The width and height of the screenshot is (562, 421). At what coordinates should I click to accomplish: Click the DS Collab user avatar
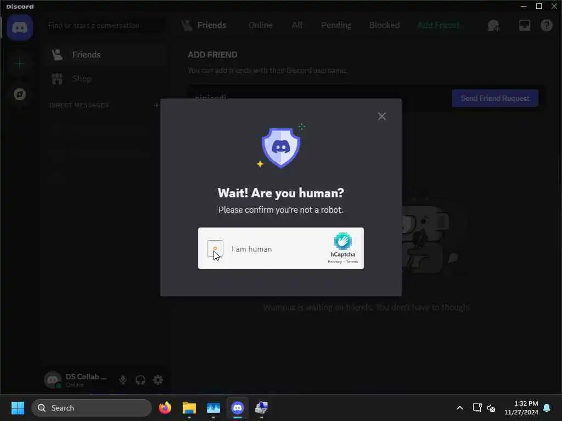coord(53,380)
